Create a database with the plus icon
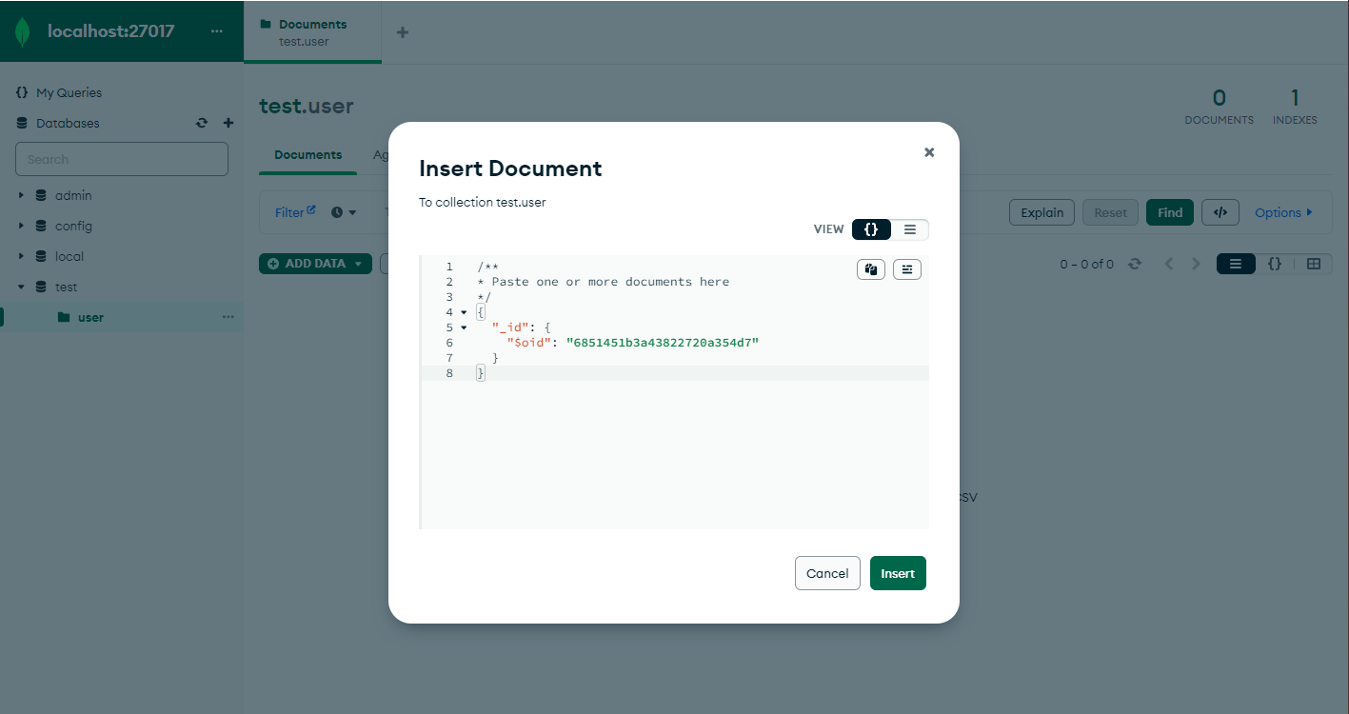Screen dimensions: 1349x714 [x=228, y=123]
